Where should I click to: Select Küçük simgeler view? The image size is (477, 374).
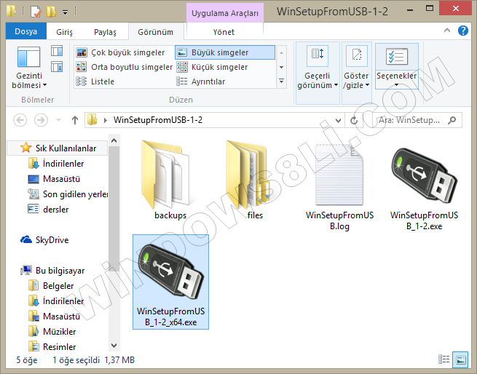(x=225, y=67)
